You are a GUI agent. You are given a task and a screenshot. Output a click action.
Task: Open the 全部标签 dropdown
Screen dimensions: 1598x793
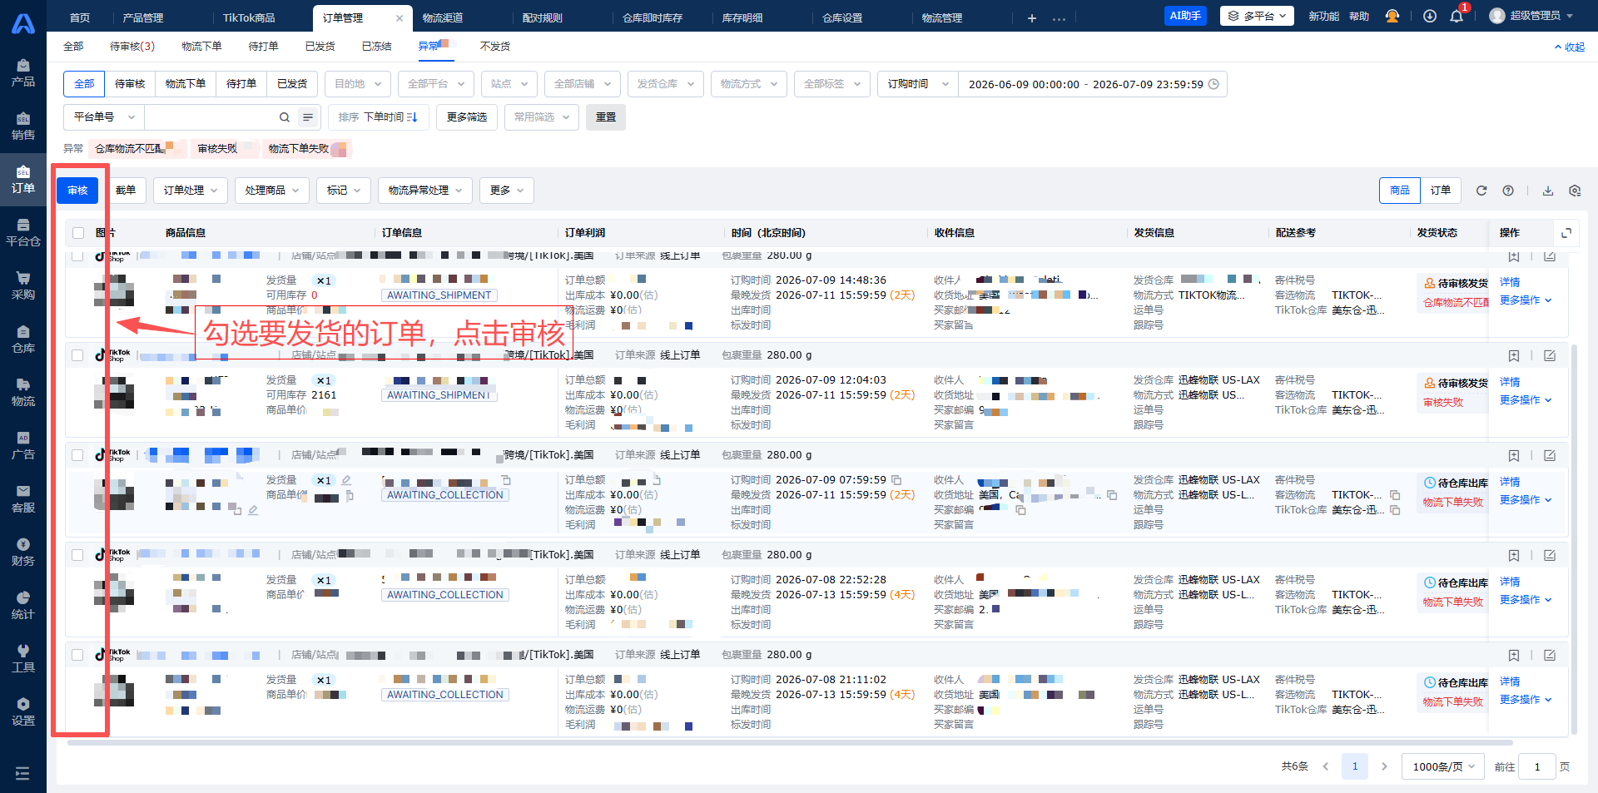click(x=832, y=84)
